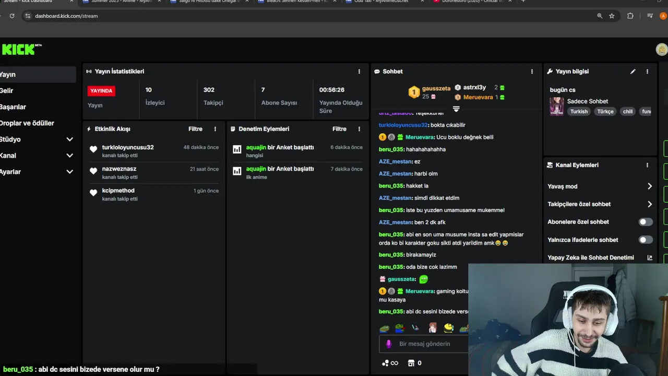Open Kanal Eylemleri three-dot menu
Screen dimensions: 668x376
[647, 165]
